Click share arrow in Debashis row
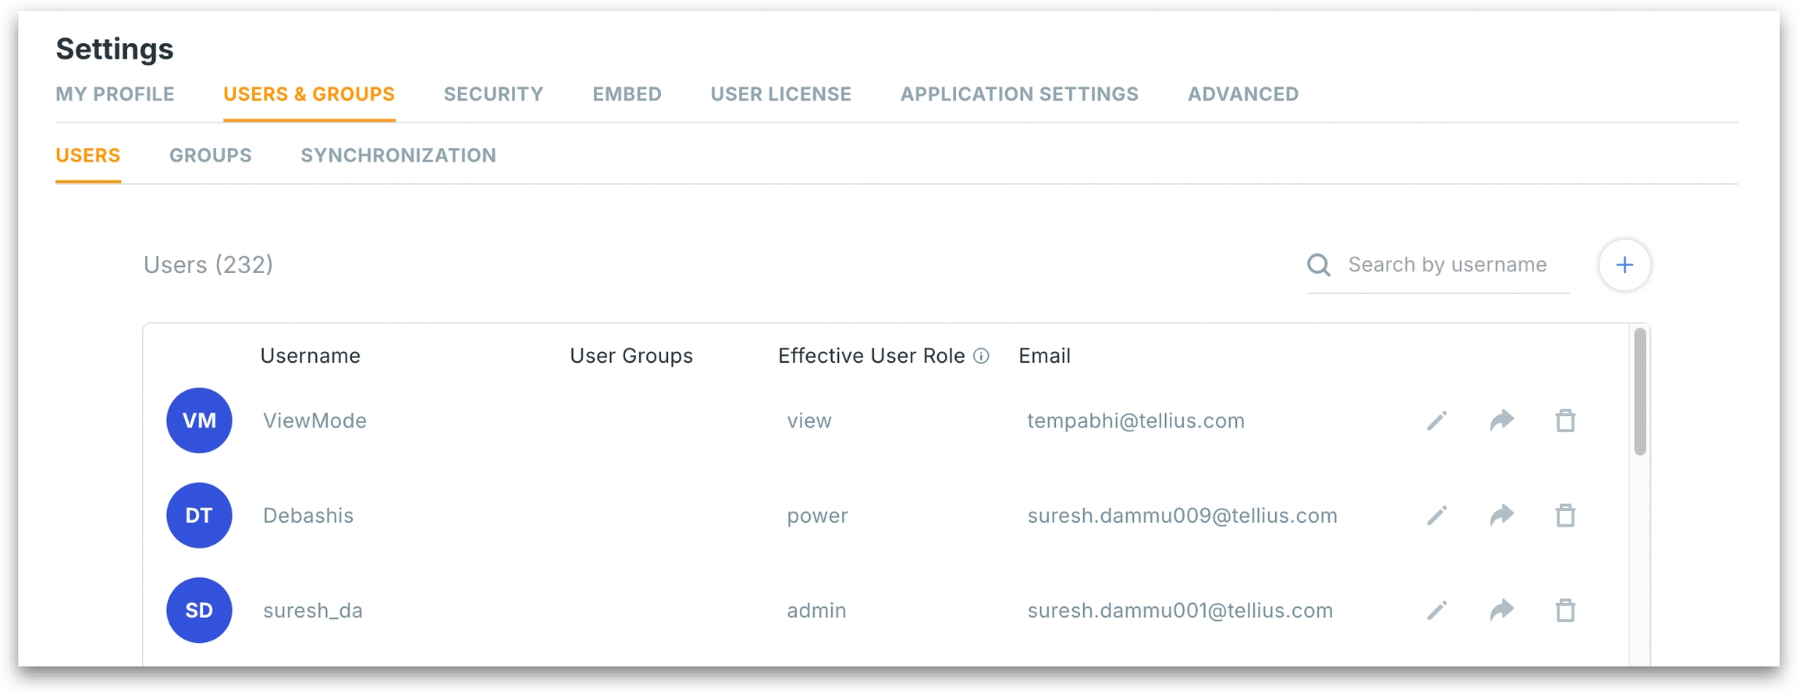 [x=1501, y=516]
